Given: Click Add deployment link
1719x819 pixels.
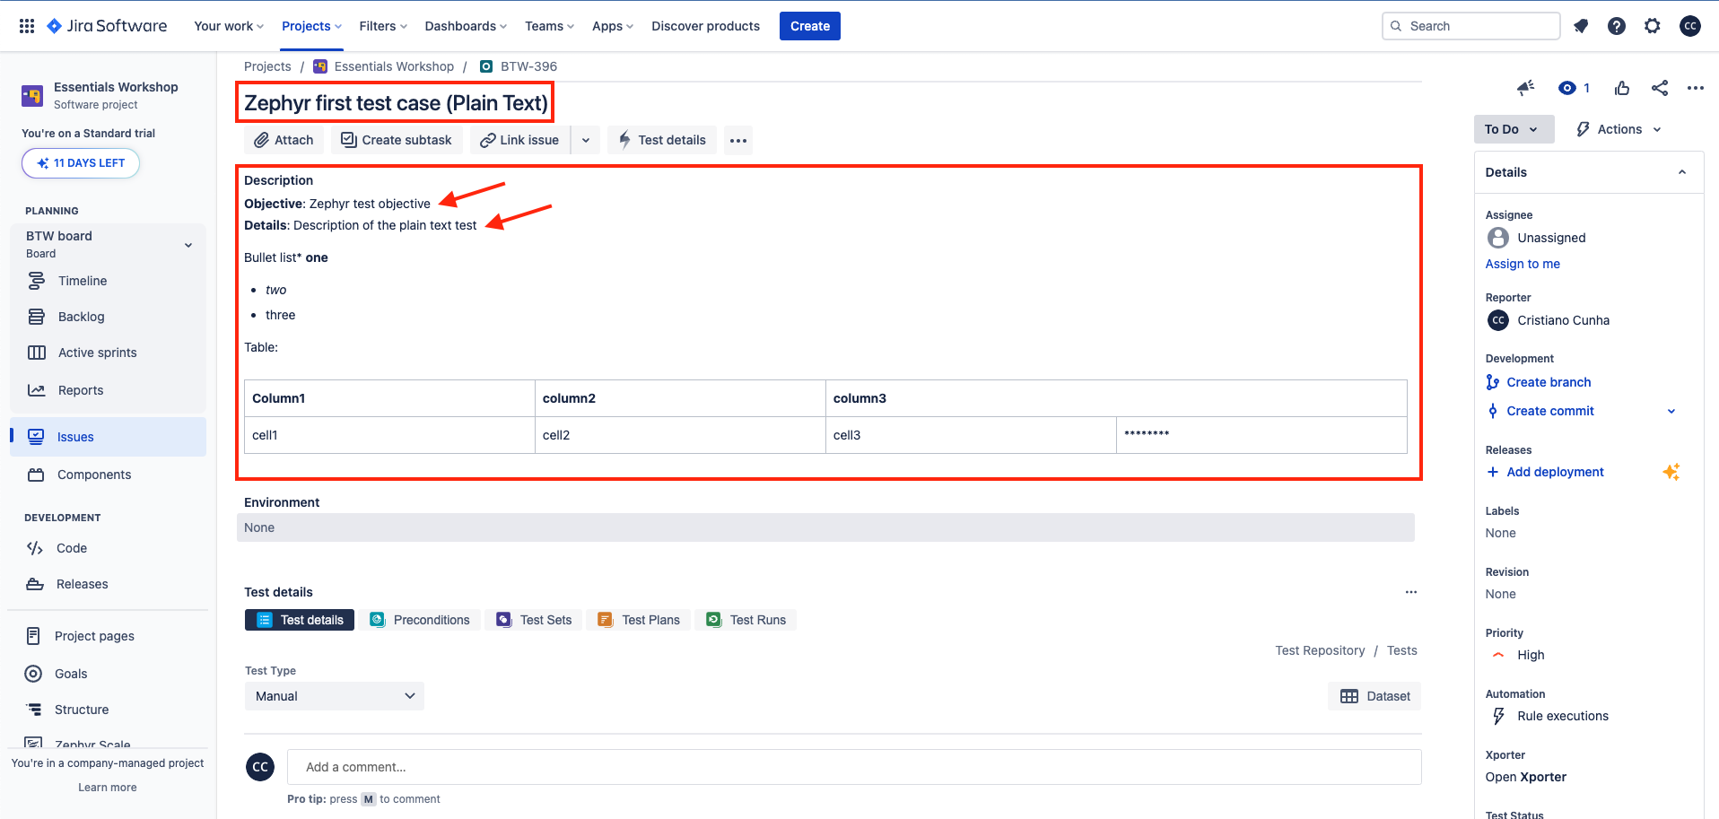Looking at the screenshot, I should (x=1555, y=472).
